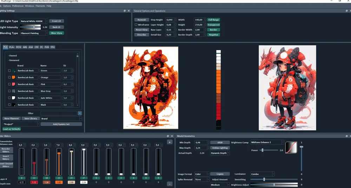
Task: Open the Spike Removal dropdown
Action: pyautogui.click(x=202, y=179)
